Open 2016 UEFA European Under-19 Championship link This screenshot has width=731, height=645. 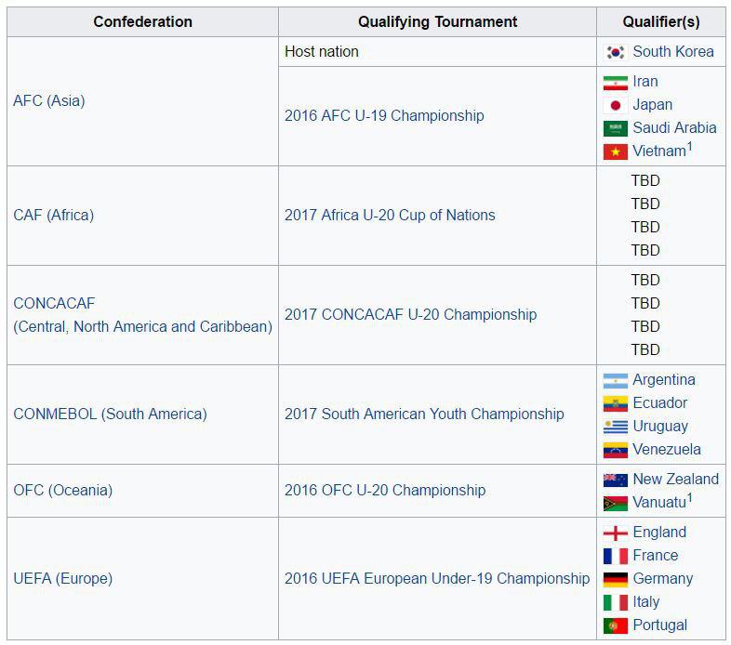pyautogui.click(x=437, y=579)
